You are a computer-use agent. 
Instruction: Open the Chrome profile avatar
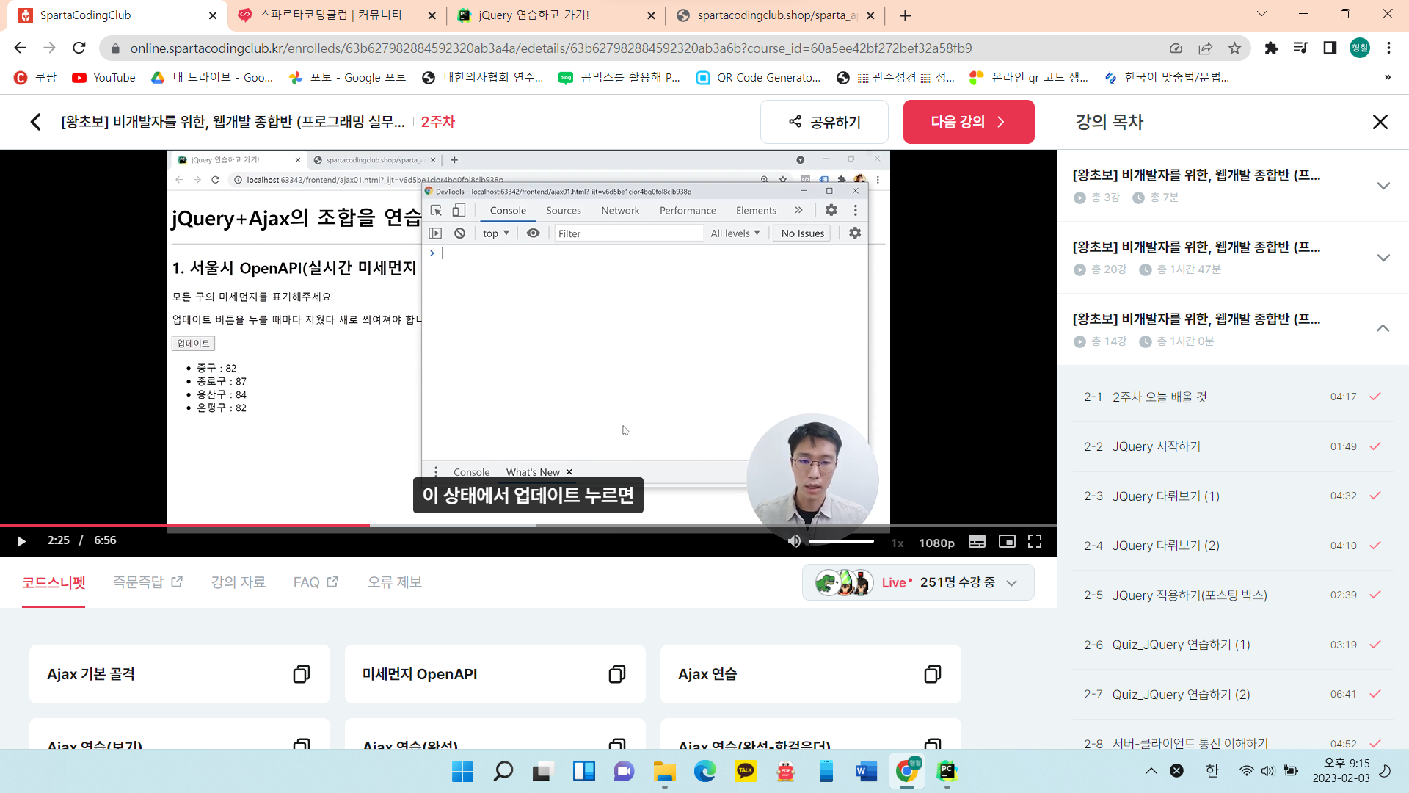1360,48
